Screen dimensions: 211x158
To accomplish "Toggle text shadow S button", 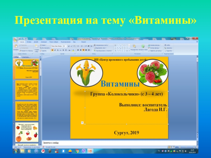I will 63,50.
